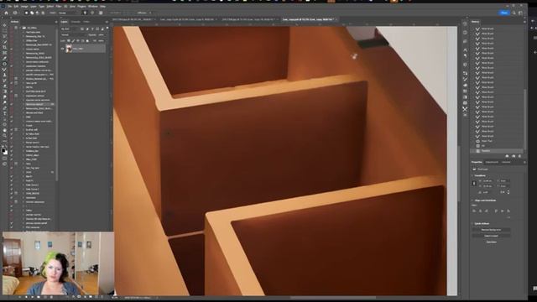537x302 pixels.
Task: Select the Move tool
Action: (x=4, y=25)
